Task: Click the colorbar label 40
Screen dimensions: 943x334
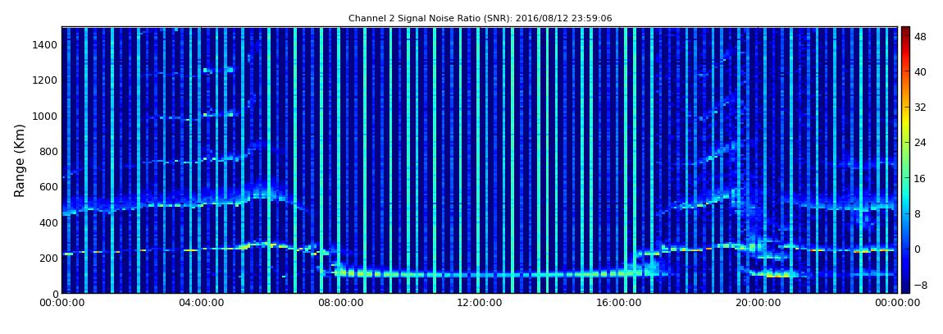Action: click(920, 71)
